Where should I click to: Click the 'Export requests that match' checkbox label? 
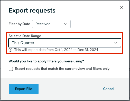(62, 69)
